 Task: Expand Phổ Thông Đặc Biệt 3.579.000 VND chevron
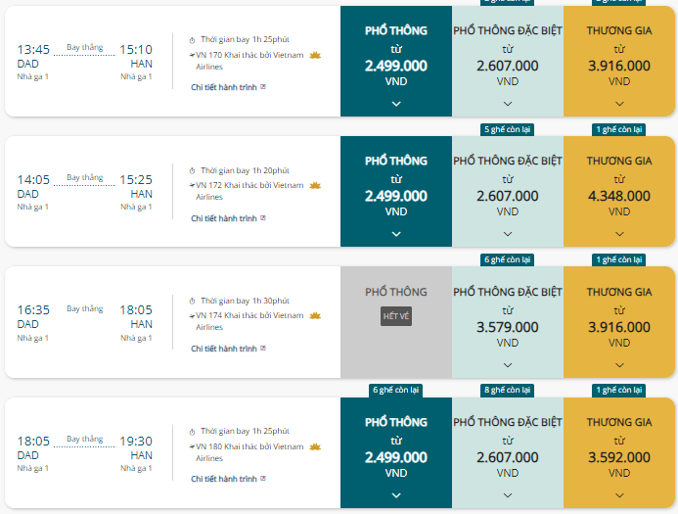[508, 365]
